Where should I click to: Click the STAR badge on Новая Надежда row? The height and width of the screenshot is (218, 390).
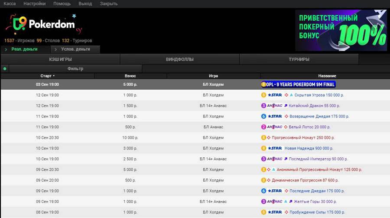(x=275, y=148)
